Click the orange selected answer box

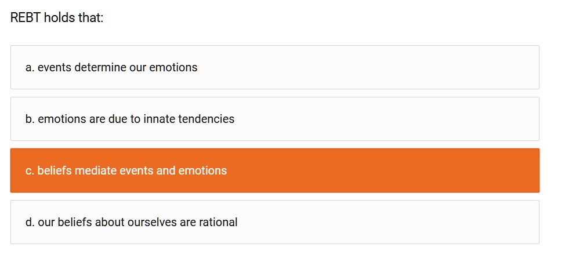click(x=275, y=170)
